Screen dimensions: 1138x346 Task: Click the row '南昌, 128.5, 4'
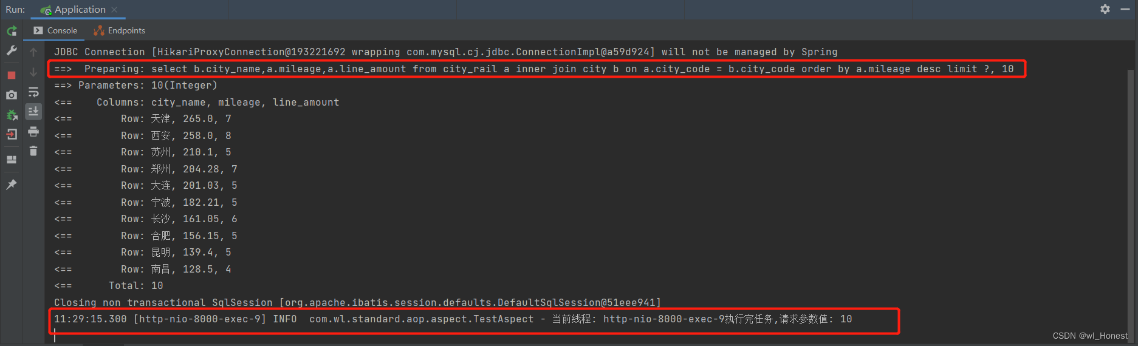point(143,270)
